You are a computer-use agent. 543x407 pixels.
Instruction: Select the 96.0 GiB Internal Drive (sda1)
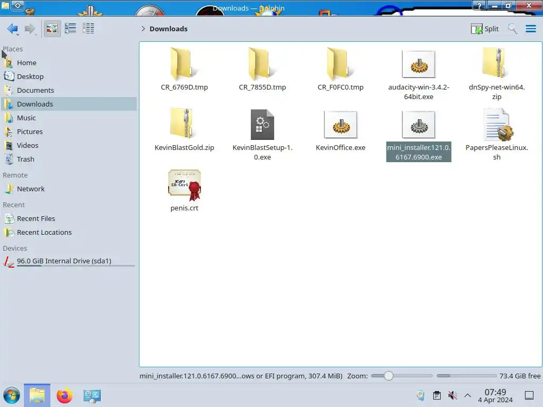click(x=69, y=262)
